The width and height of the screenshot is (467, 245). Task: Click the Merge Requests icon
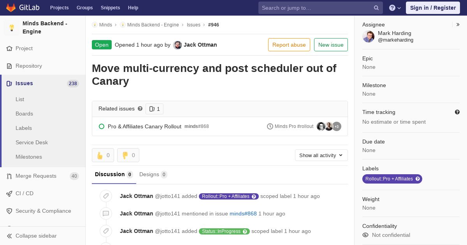9,176
